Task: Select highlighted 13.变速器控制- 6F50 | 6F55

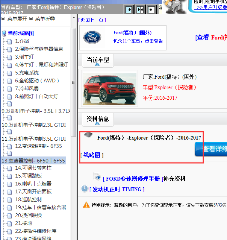Action: tap(33, 161)
